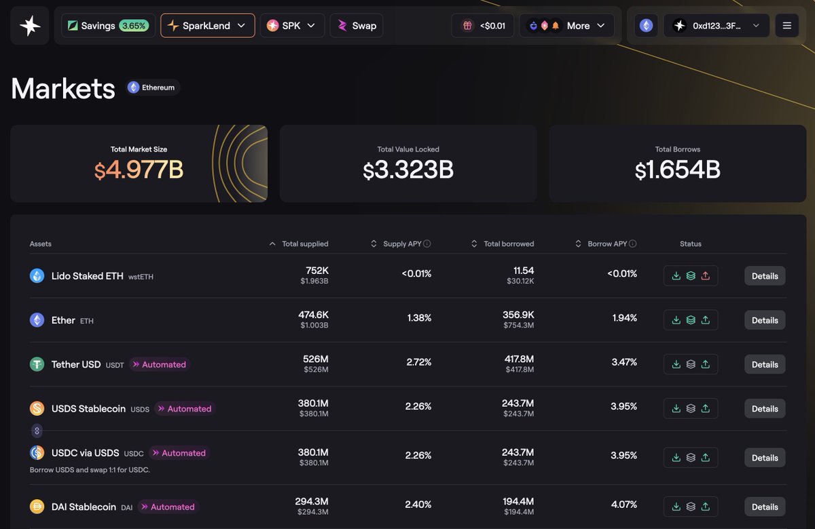815x529 pixels.
Task: Open the Swap tab
Action: pos(357,26)
